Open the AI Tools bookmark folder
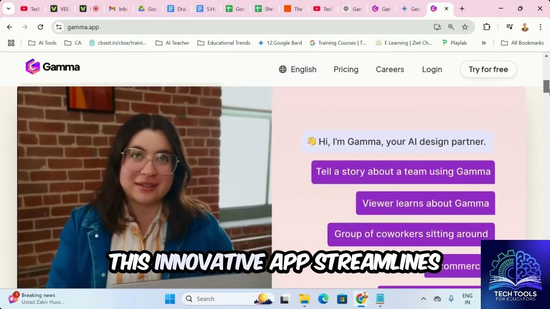Screen dimensions: 550x309 coord(43,43)
